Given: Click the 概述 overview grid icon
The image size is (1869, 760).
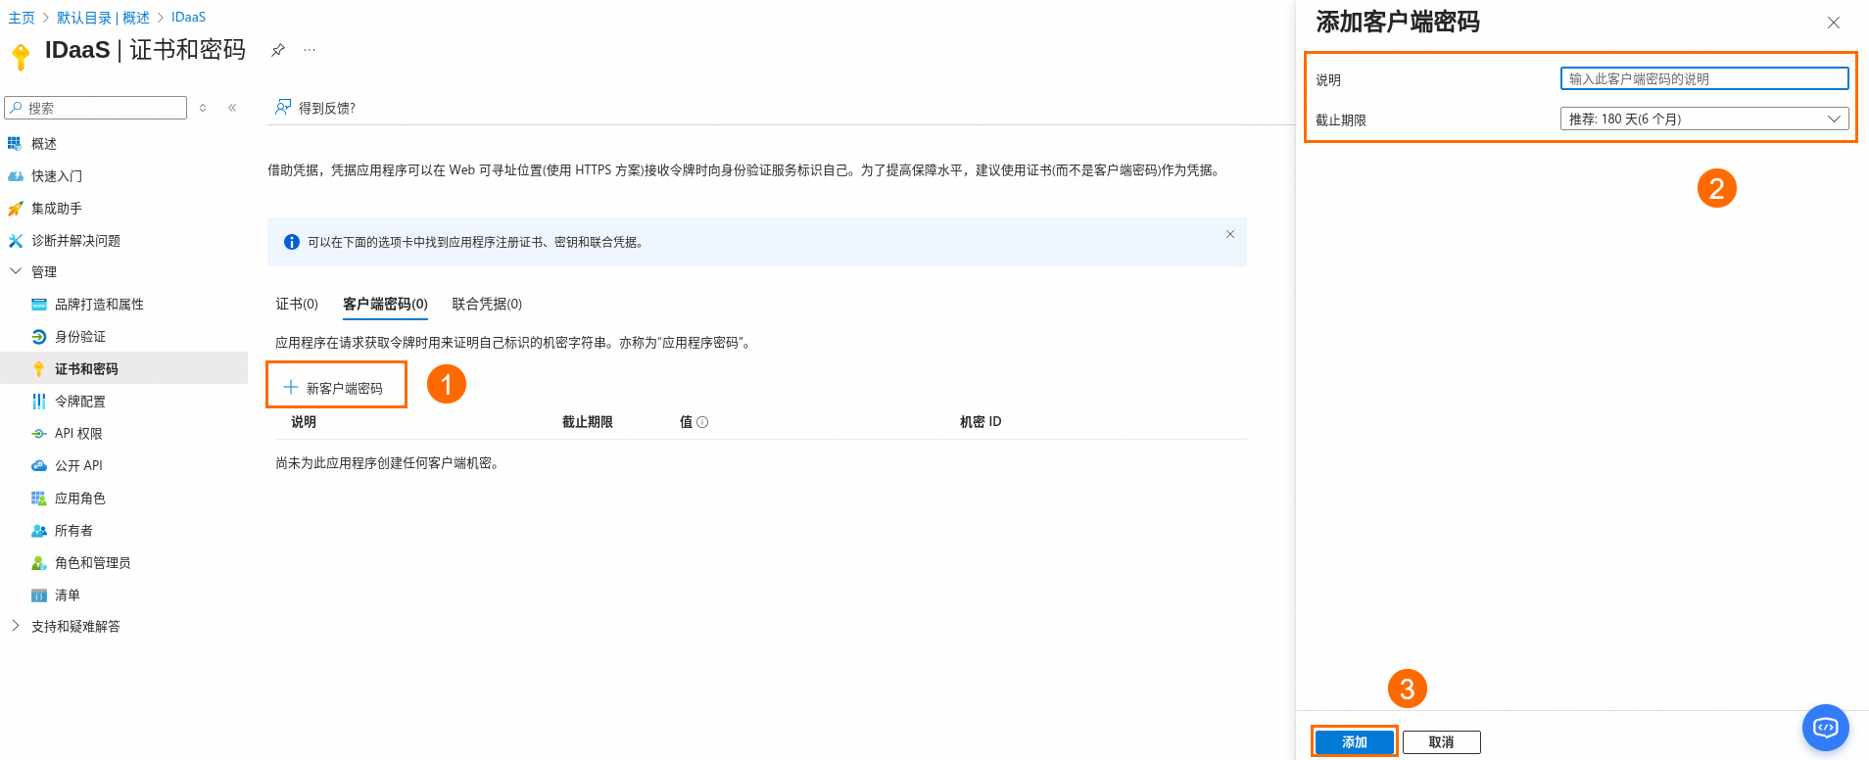Looking at the screenshot, I should pos(15,144).
